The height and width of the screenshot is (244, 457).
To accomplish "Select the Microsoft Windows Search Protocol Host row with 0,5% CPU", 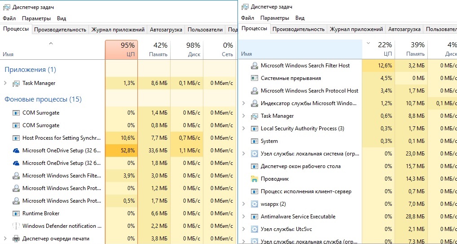I will click(119, 201).
